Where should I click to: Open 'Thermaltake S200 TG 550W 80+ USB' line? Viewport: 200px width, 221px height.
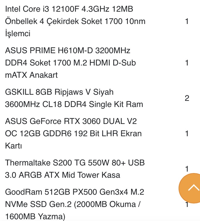[75, 163]
